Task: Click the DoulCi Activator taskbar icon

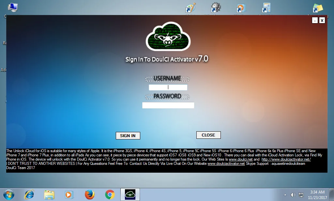Action: [130, 194]
